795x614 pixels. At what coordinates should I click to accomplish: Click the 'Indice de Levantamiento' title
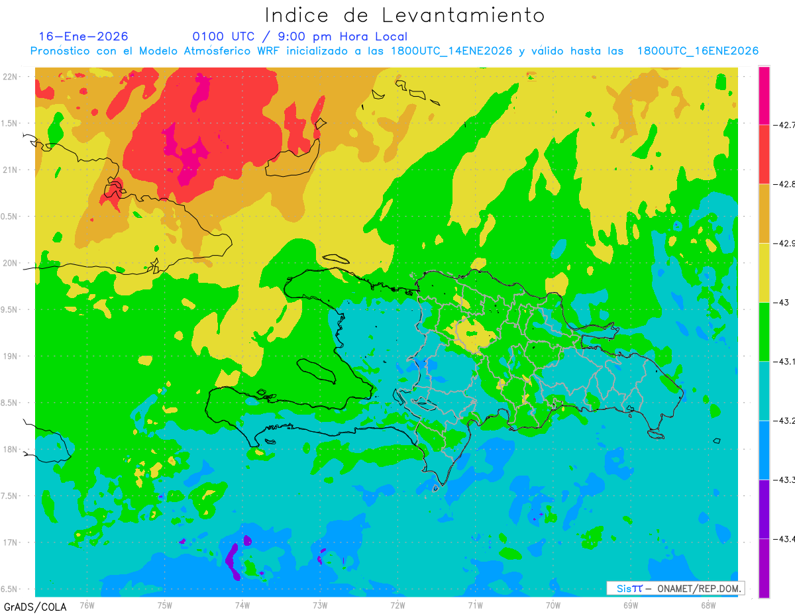tap(404, 15)
